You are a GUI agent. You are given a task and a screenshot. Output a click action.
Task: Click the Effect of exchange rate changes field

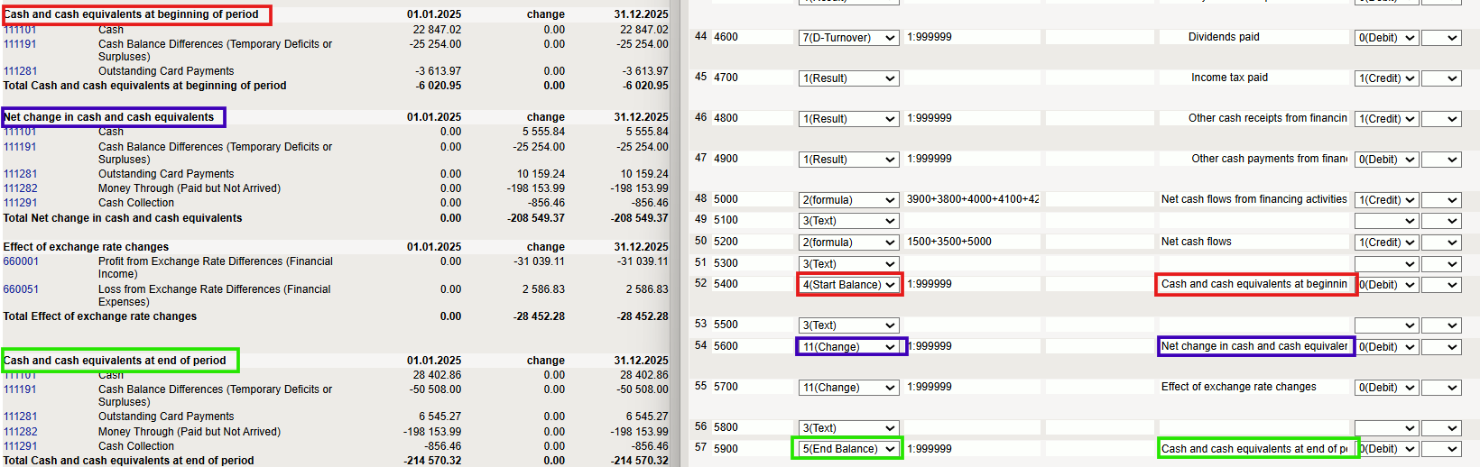tap(1254, 387)
